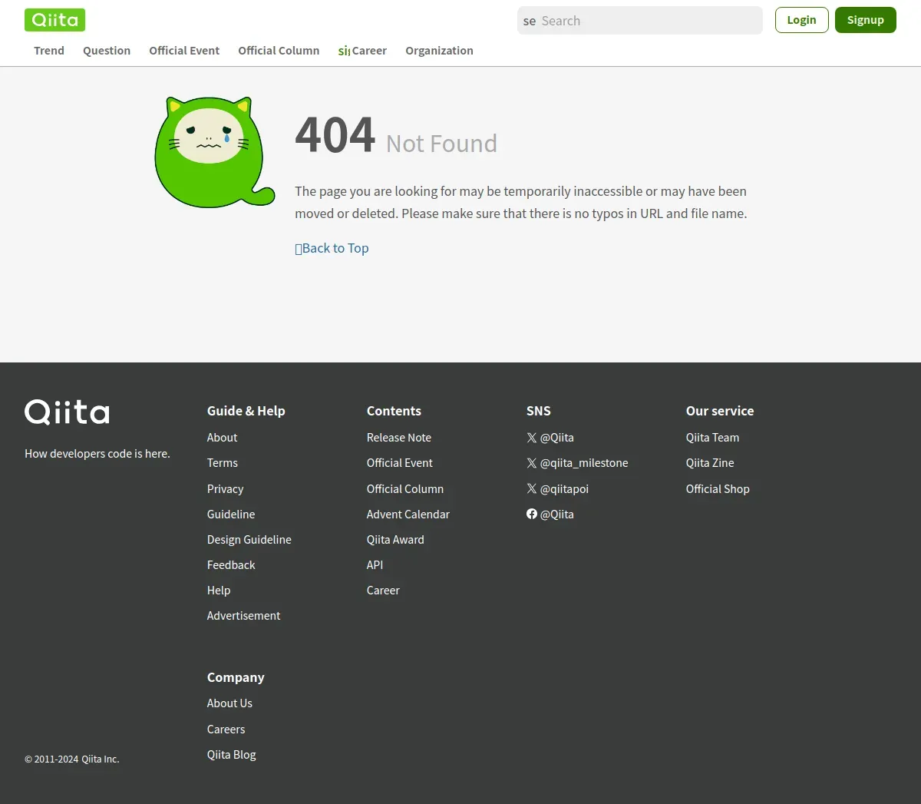Viewport: 921px width, 804px height.
Task: Click the Facebook icon beside @Qiita
Action: [532, 514]
